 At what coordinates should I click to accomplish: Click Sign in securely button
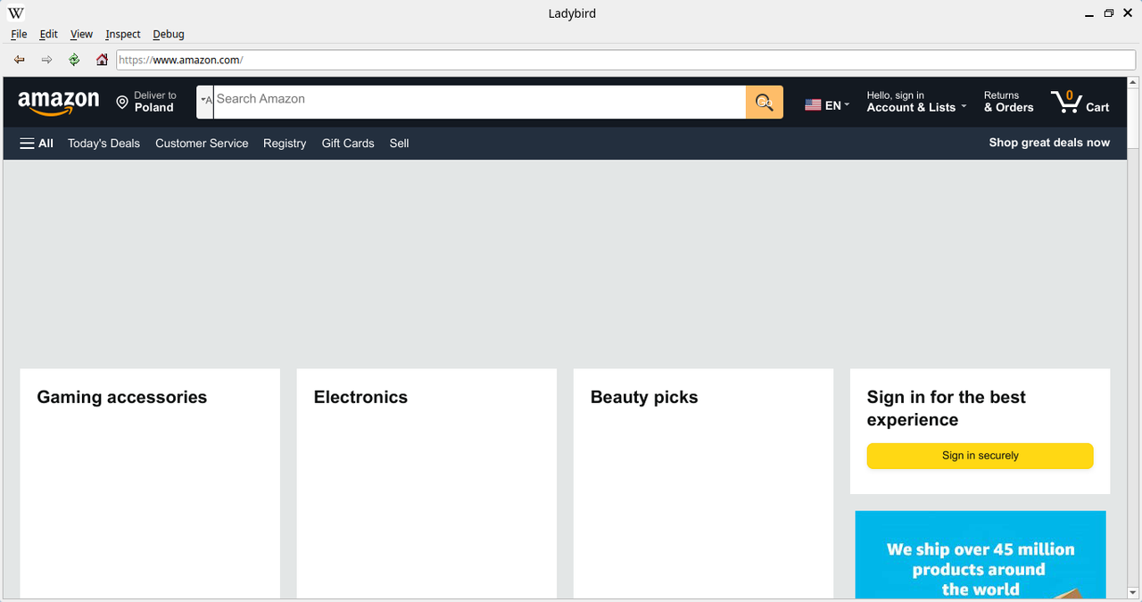pos(980,456)
